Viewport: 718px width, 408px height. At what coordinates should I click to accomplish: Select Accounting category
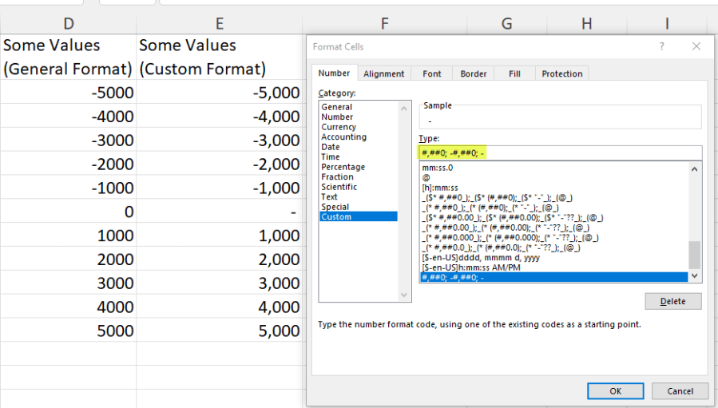343,137
